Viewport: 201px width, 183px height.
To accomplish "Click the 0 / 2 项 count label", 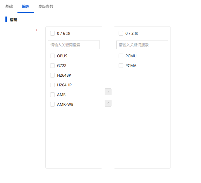I will pyautogui.click(x=132, y=33).
